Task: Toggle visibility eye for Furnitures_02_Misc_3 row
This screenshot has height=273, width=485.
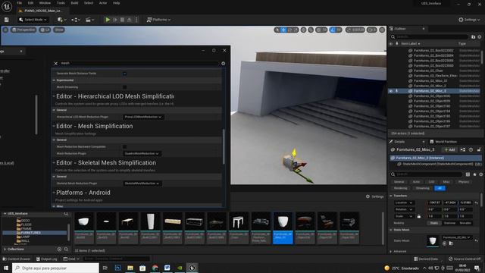Action: (391, 91)
